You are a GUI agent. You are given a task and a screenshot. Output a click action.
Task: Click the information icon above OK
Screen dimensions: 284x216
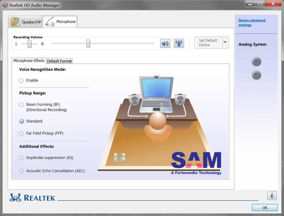[272, 196]
